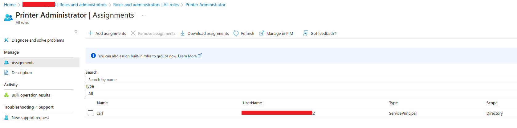The image size is (517, 128).
Task: Click the New support request icon
Action: click(6, 118)
